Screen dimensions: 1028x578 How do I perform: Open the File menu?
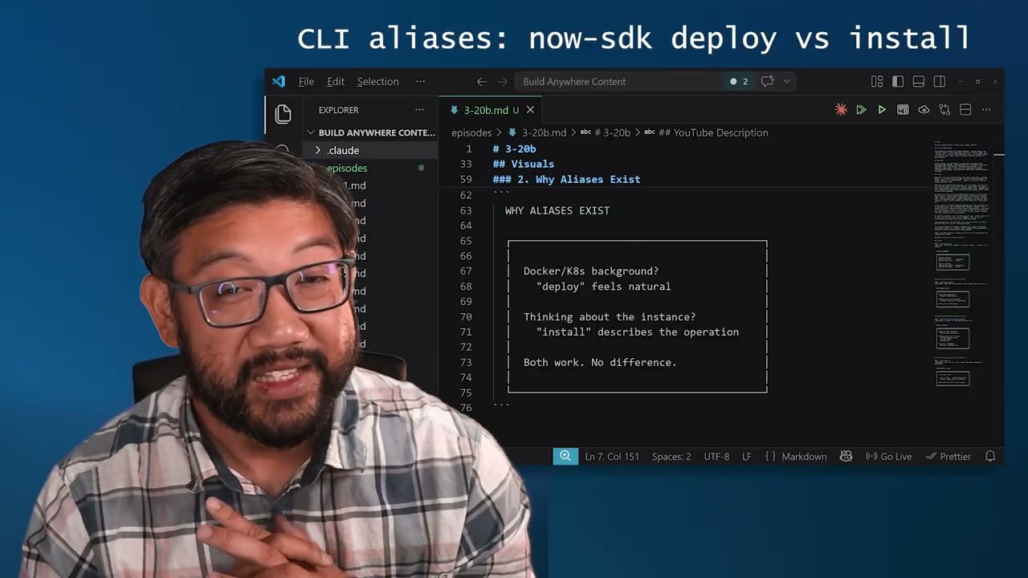click(x=306, y=81)
